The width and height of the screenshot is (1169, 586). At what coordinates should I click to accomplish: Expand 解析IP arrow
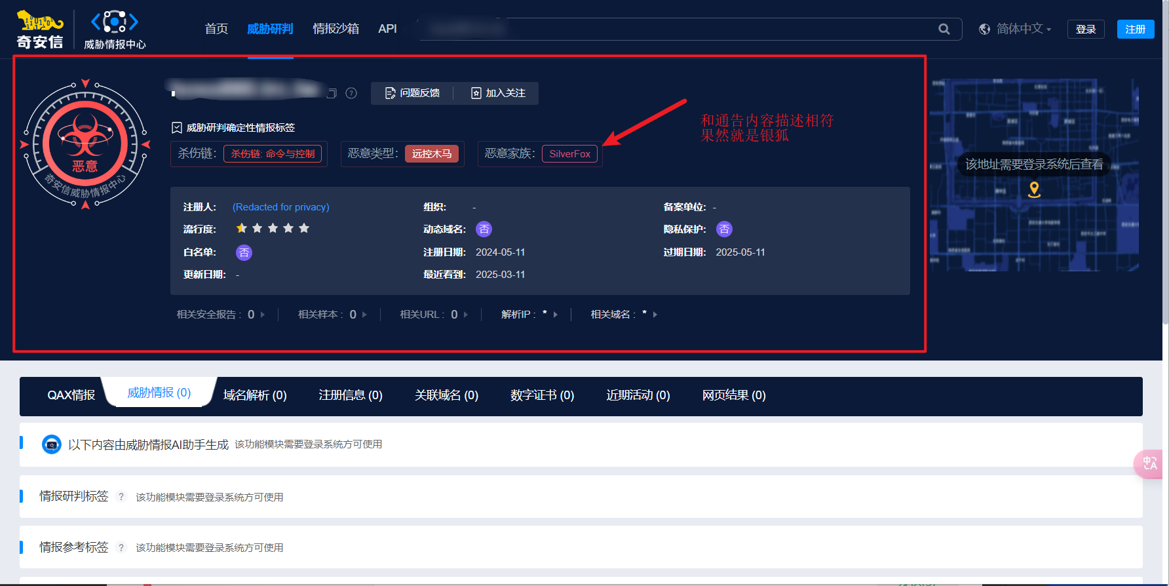coord(556,315)
